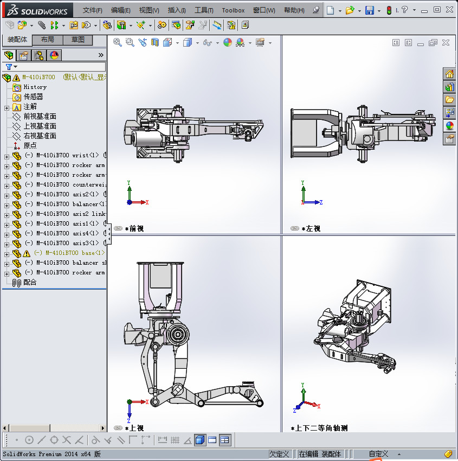Open View Orientation cube icon
The width and height of the screenshot is (458, 461).
point(167,43)
